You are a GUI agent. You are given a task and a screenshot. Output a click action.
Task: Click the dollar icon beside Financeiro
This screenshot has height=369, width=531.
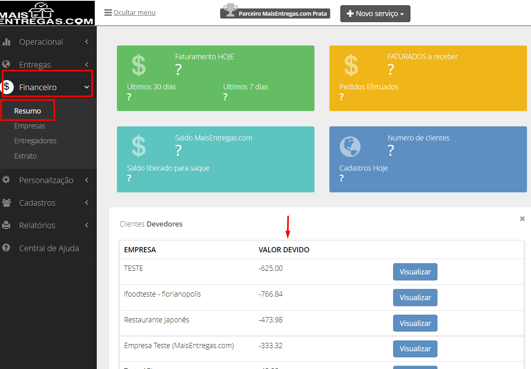pyautogui.click(x=7, y=87)
